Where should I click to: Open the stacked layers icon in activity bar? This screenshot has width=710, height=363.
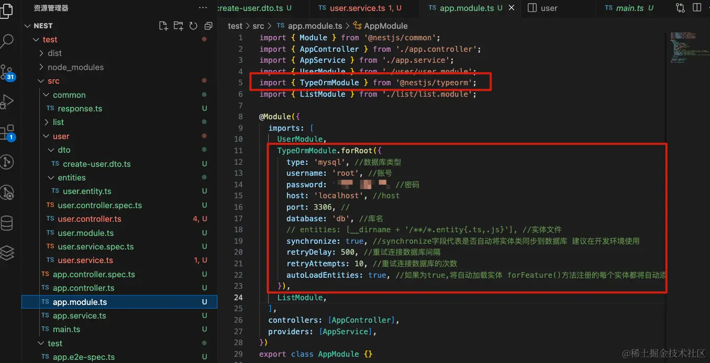(x=7, y=254)
